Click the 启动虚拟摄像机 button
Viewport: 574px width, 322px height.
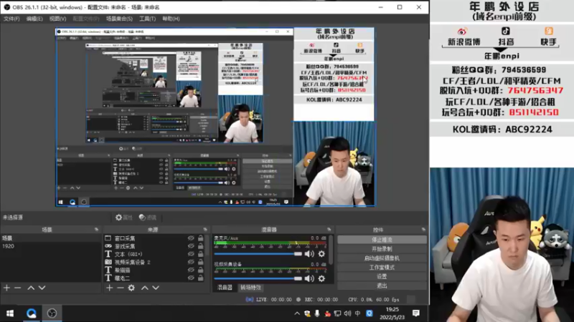[x=382, y=258]
